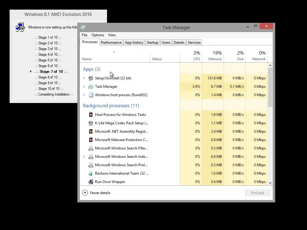307x230 pixels.
Task: Minimize the Task Manager window
Action: [x=248, y=26]
